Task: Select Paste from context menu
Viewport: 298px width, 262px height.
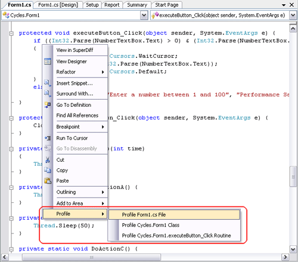Action: pyautogui.click(x=75, y=181)
